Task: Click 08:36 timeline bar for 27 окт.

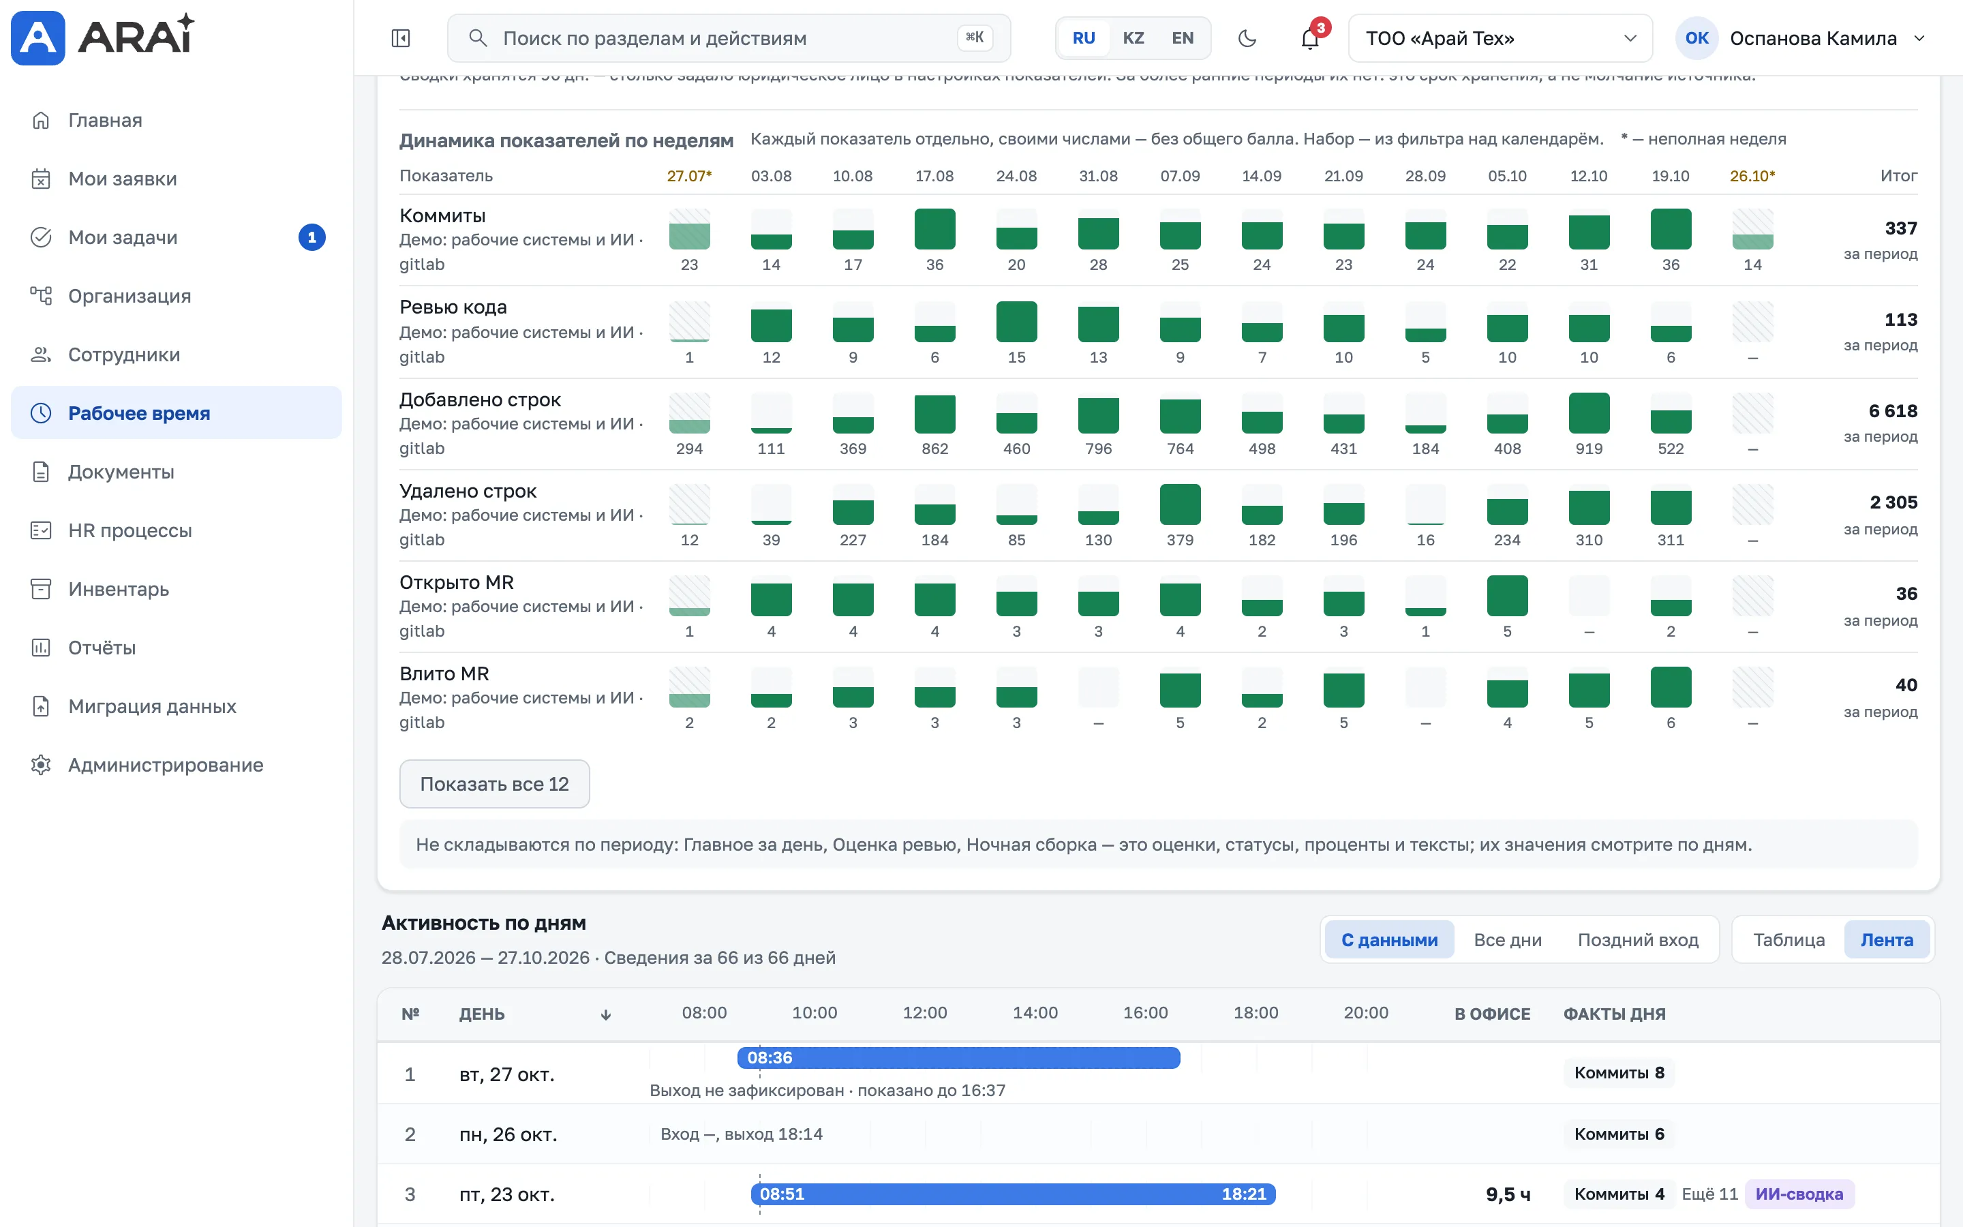Action: tap(958, 1057)
